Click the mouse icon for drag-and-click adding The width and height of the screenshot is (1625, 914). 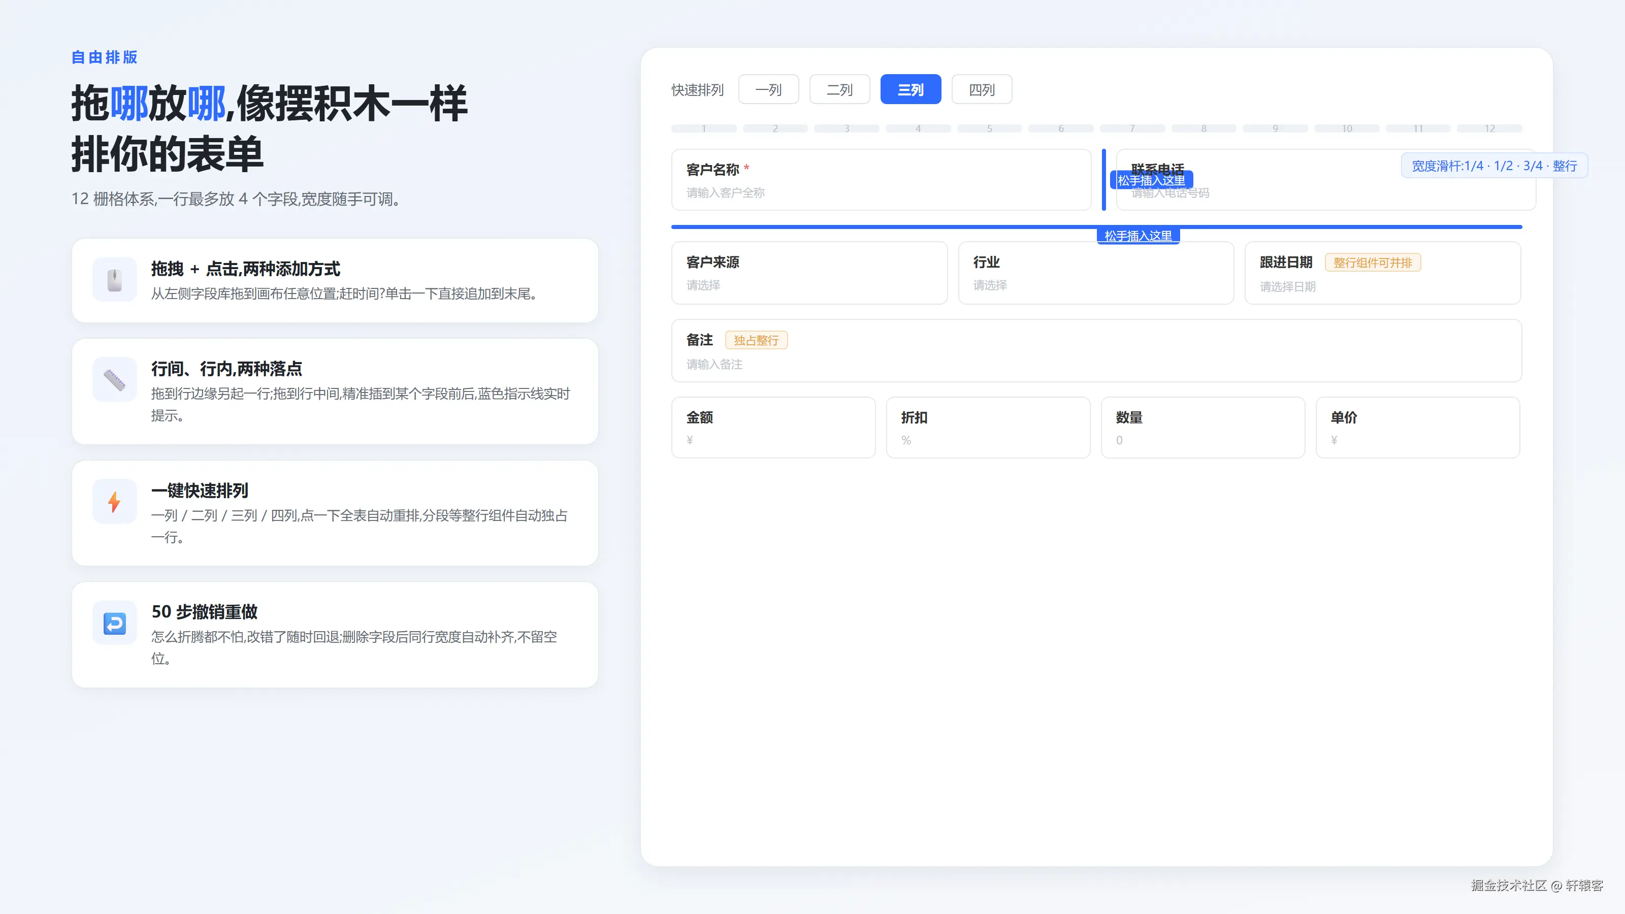click(x=114, y=279)
